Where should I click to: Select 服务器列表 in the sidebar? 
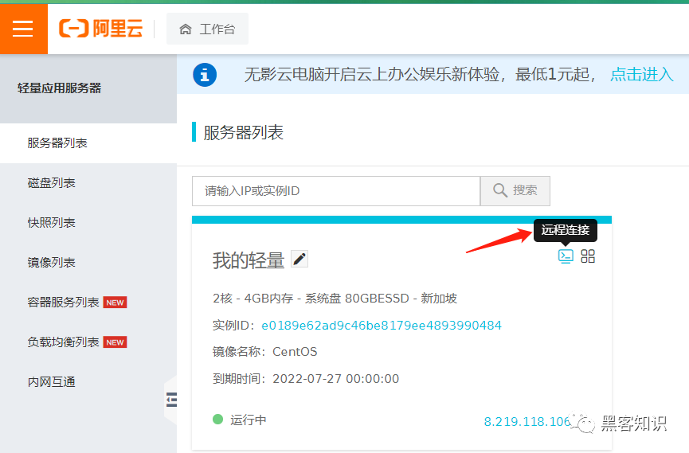88,143
